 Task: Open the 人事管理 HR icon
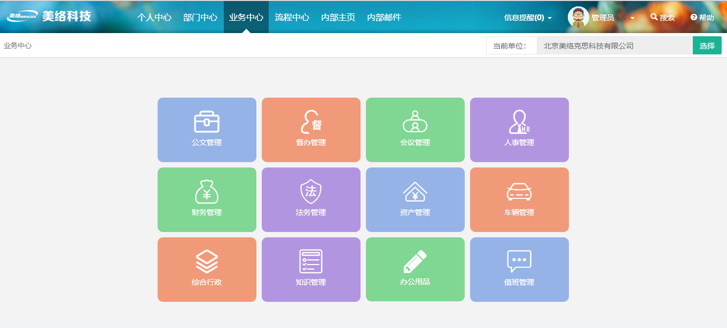point(519,122)
